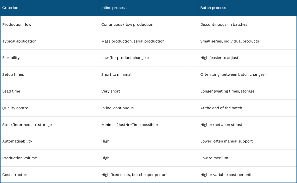
Task: Select Lower, often manual support cell
Action: [x=247, y=141]
